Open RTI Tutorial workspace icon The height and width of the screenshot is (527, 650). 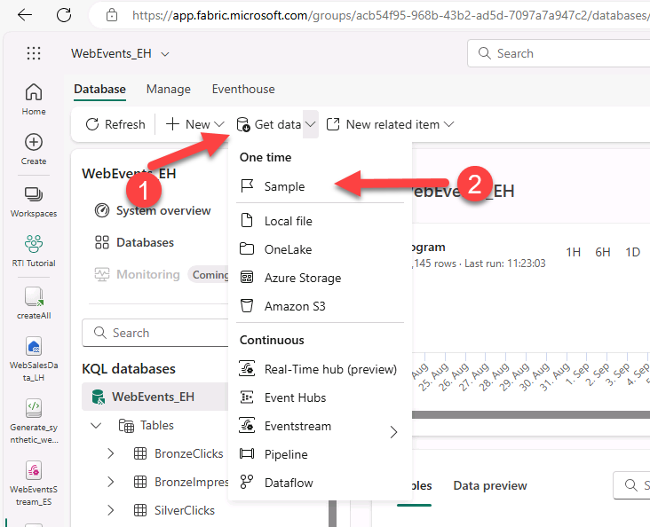pyautogui.click(x=34, y=250)
